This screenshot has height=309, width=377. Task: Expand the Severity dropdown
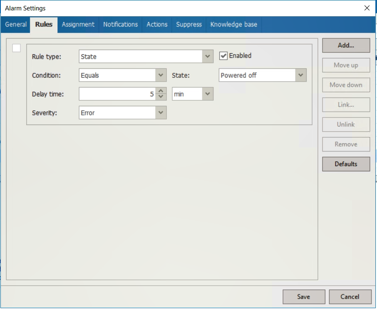click(x=161, y=112)
